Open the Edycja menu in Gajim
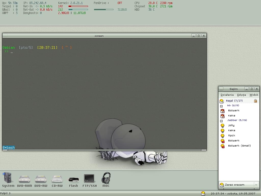This screenshot has width=261, height=196. (242, 95)
